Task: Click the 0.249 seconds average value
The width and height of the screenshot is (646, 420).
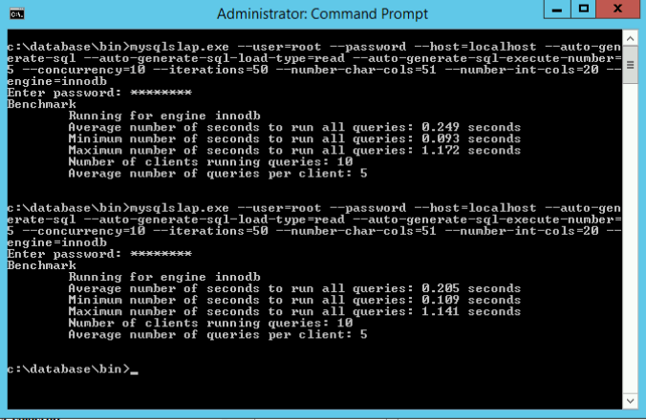Action: pyautogui.click(x=471, y=127)
